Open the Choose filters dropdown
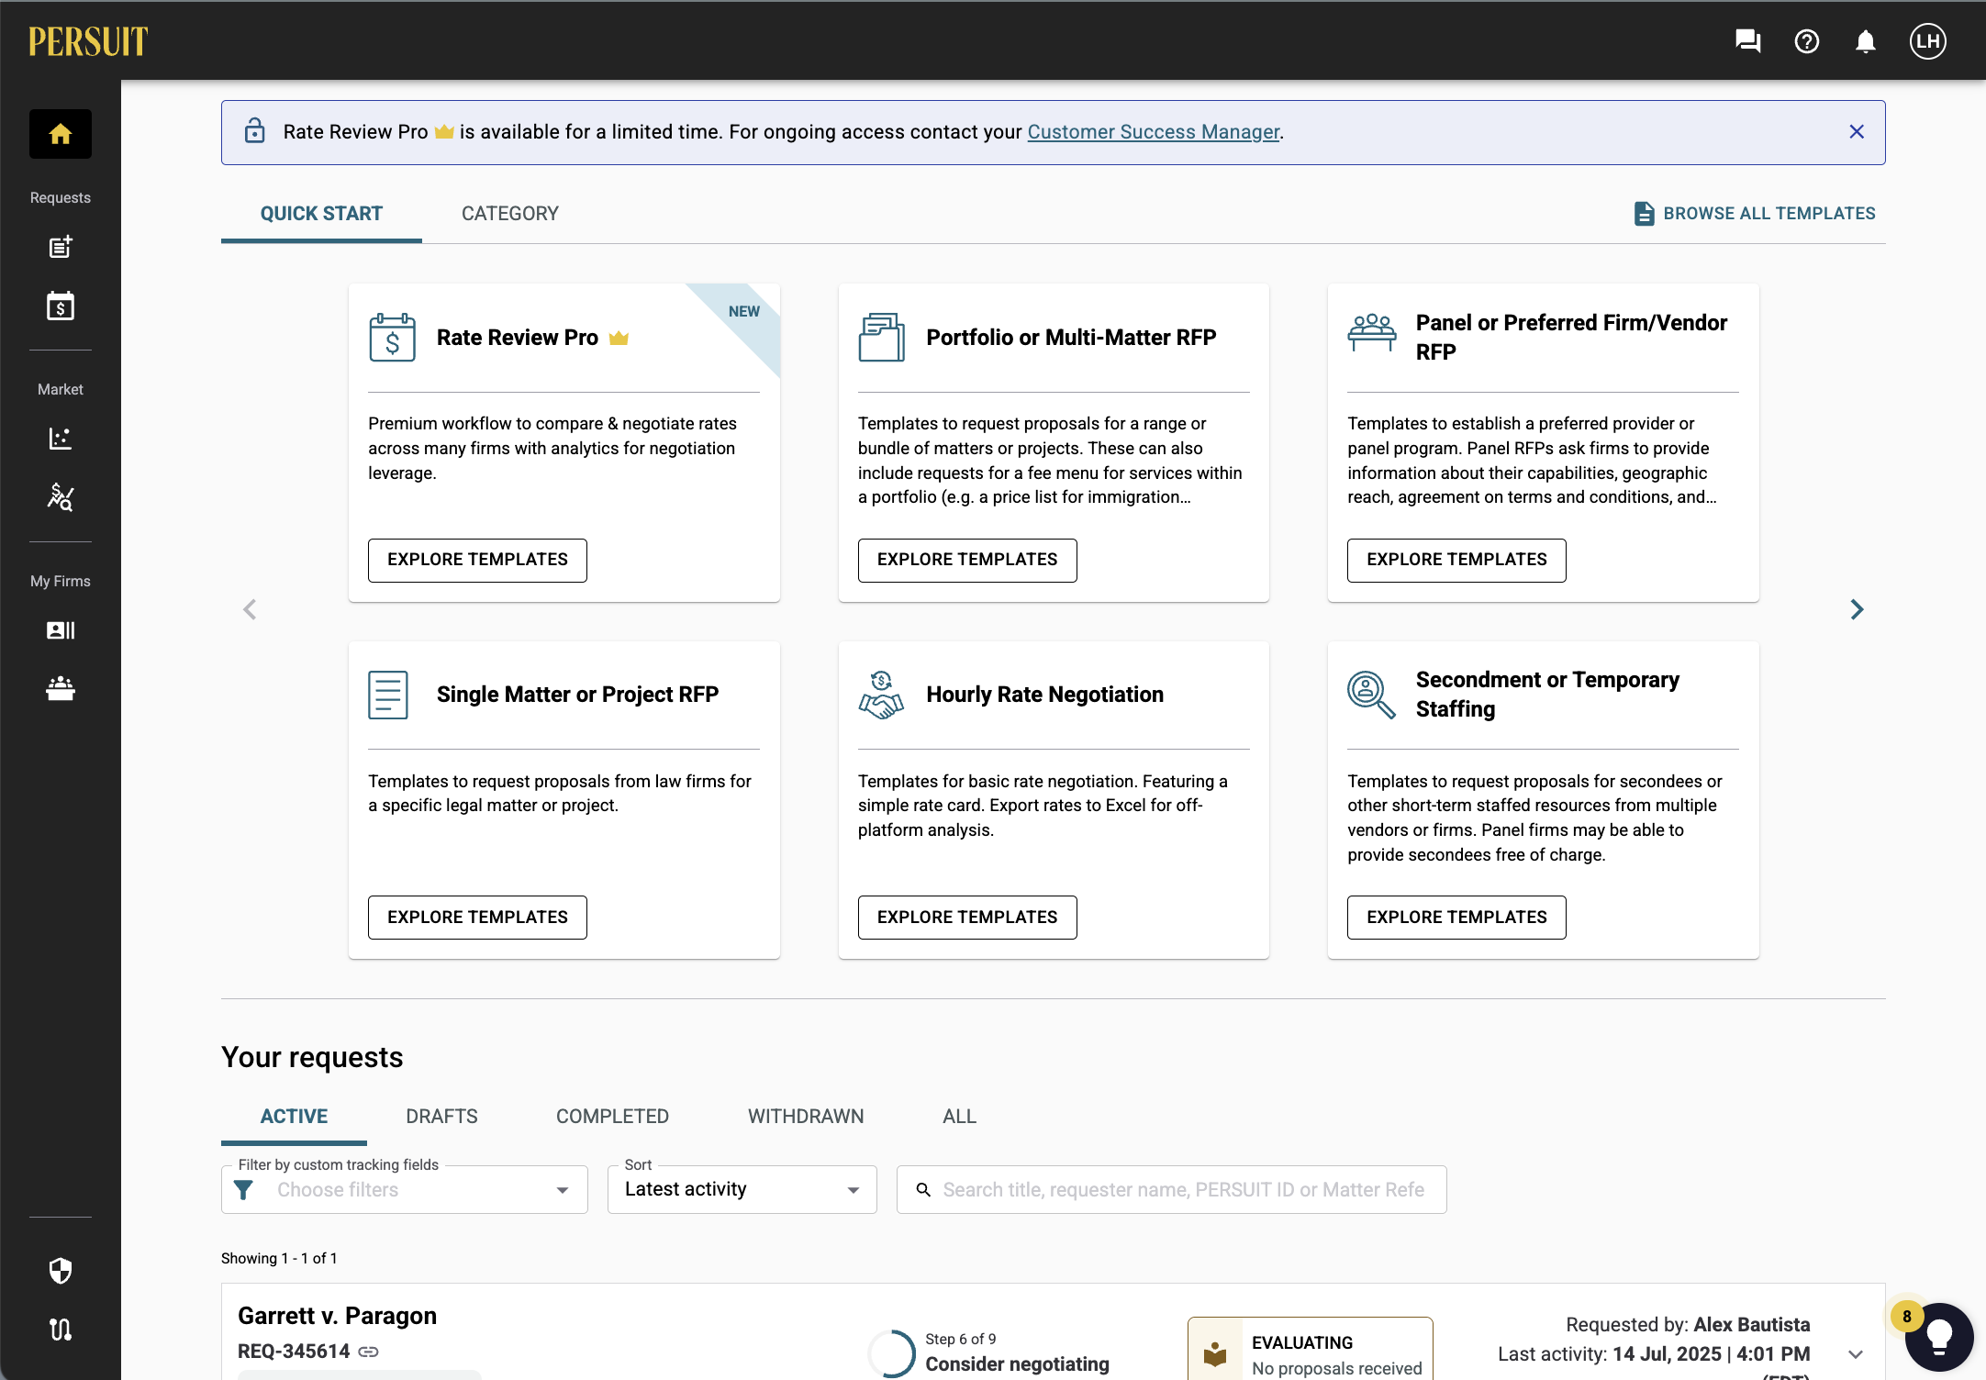 (404, 1190)
